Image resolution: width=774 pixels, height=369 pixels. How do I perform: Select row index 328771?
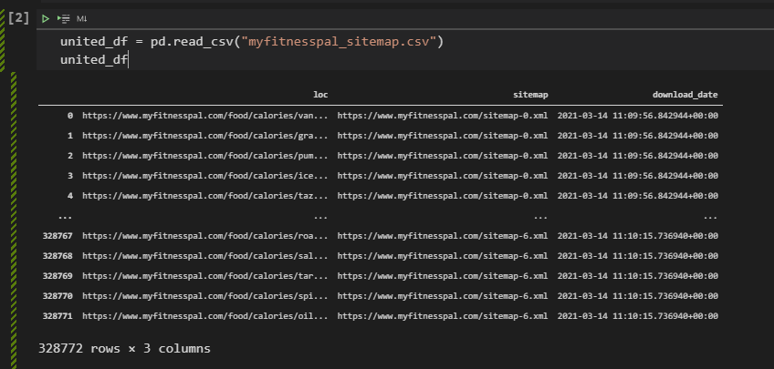[x=58, y=316]
